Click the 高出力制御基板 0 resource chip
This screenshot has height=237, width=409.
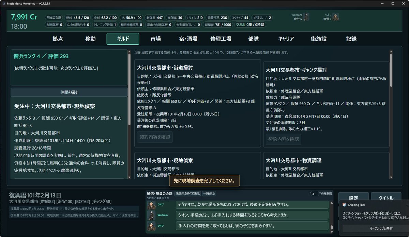click(159, 25)
